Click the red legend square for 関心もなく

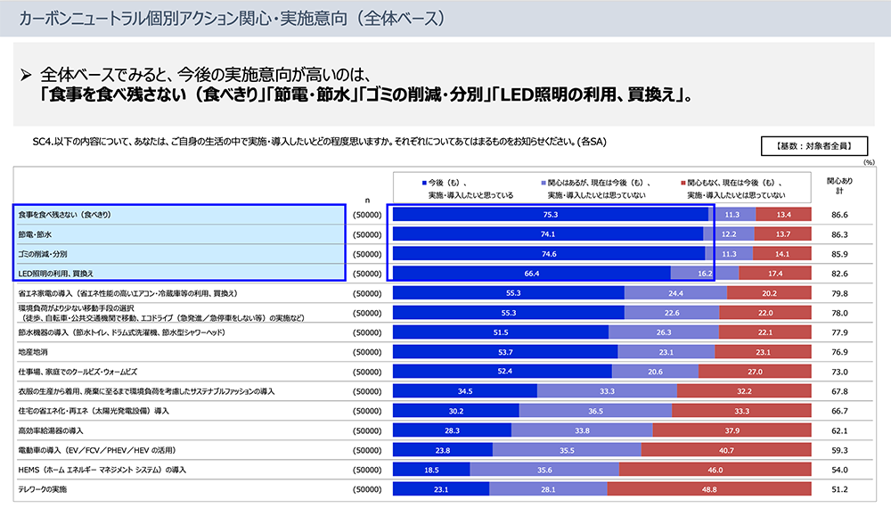[682, 182]
